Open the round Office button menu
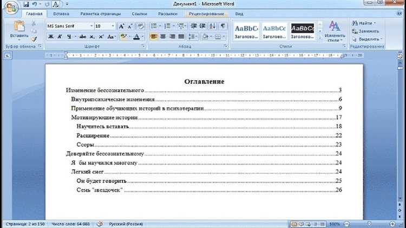 tap(11, 8)
